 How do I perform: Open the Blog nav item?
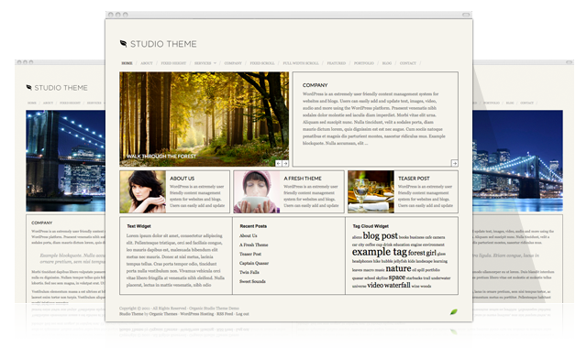tap(387, 63)
